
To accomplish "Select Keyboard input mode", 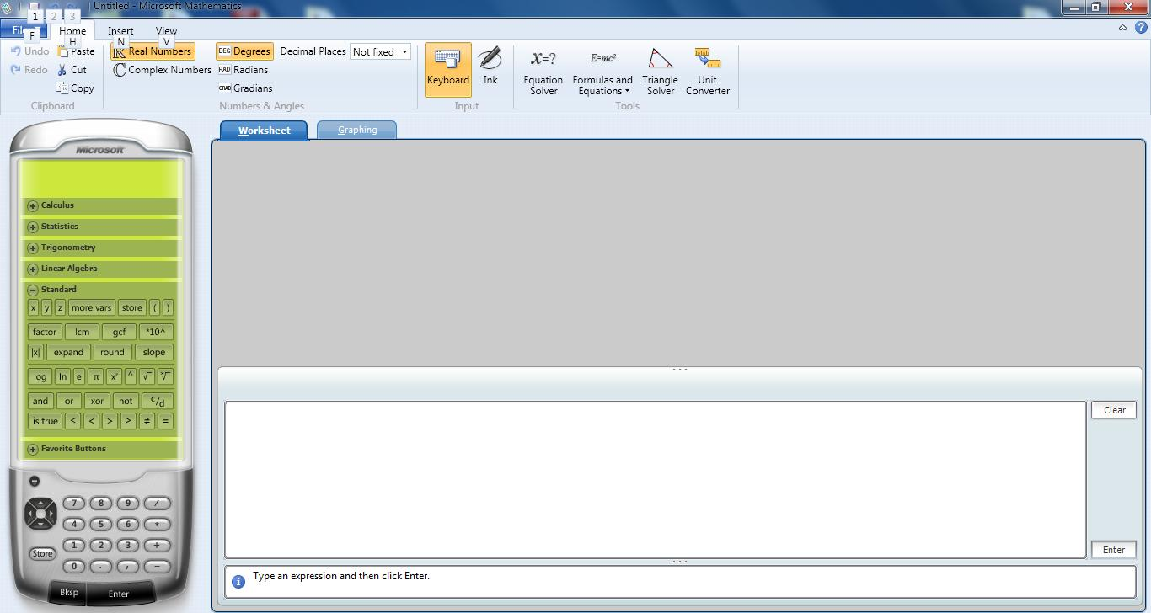I will (448, 69).
